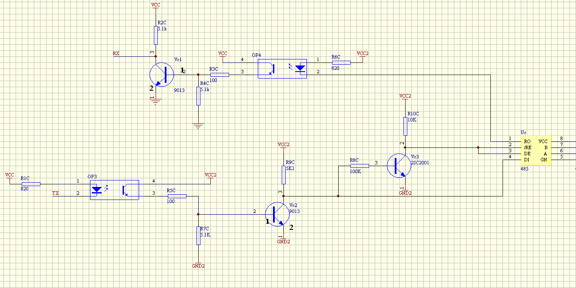Select the Vc1 transistor symbol
The width and height of the screenshot is (576, 288).
coord(161,75)
